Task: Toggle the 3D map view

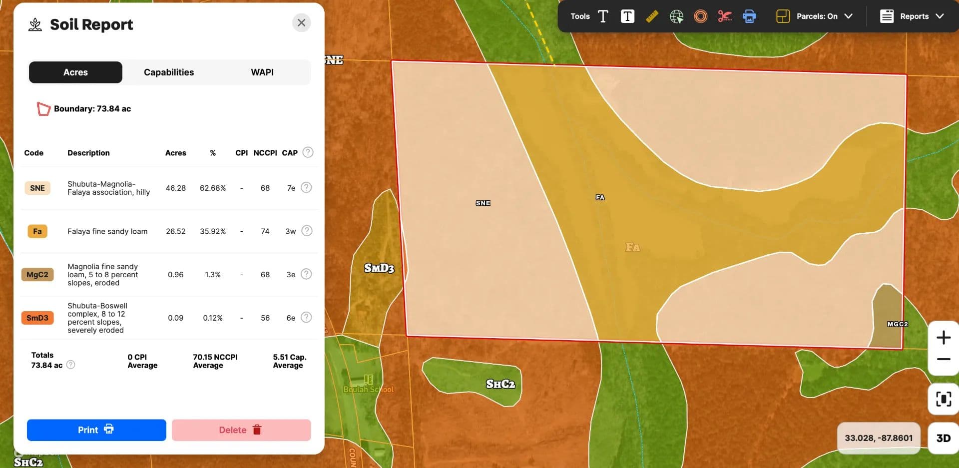Action: point(943,438)
